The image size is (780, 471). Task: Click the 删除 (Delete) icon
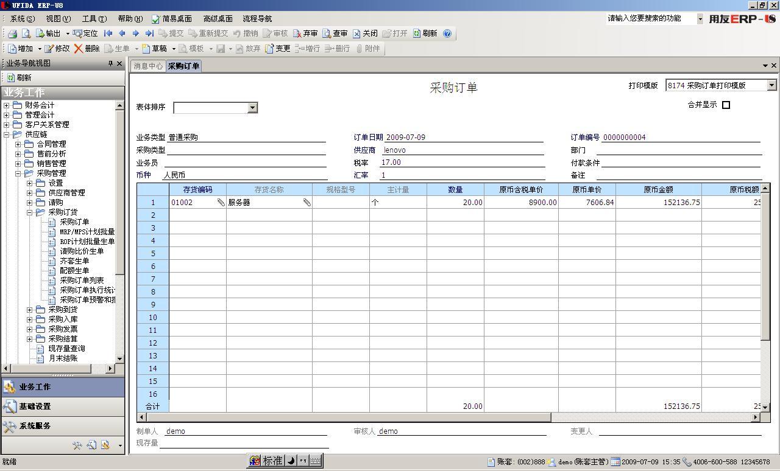pos(88,49)
